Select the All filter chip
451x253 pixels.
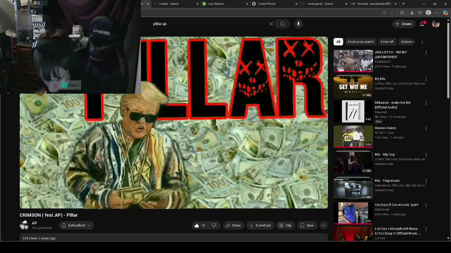[338, 42]
